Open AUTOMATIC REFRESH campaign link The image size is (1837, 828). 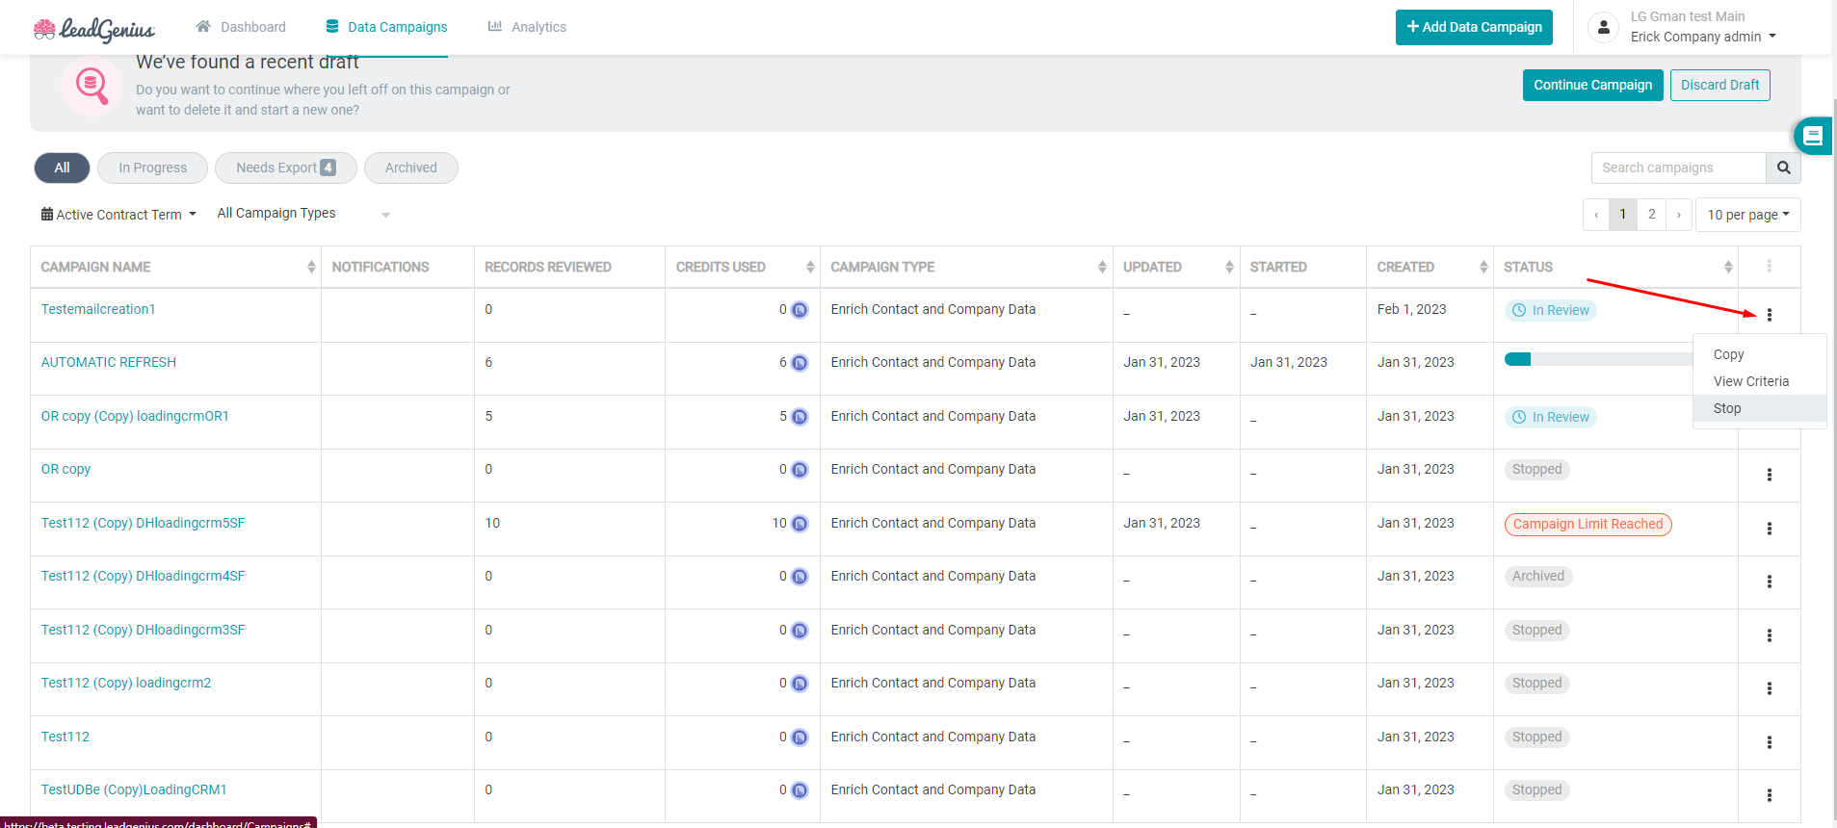click(109, 362)
